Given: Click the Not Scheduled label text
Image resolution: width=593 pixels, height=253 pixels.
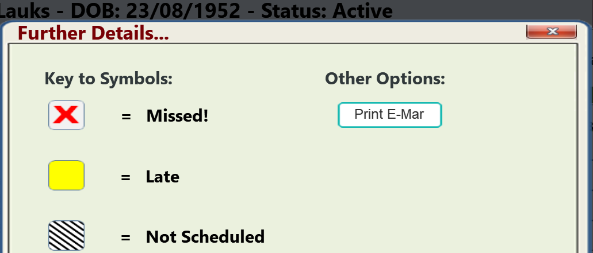Looking at the screenshot, I should (205, 237).
